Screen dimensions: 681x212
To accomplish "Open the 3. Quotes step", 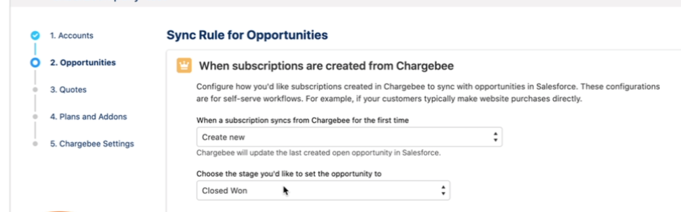I will 68,90.
